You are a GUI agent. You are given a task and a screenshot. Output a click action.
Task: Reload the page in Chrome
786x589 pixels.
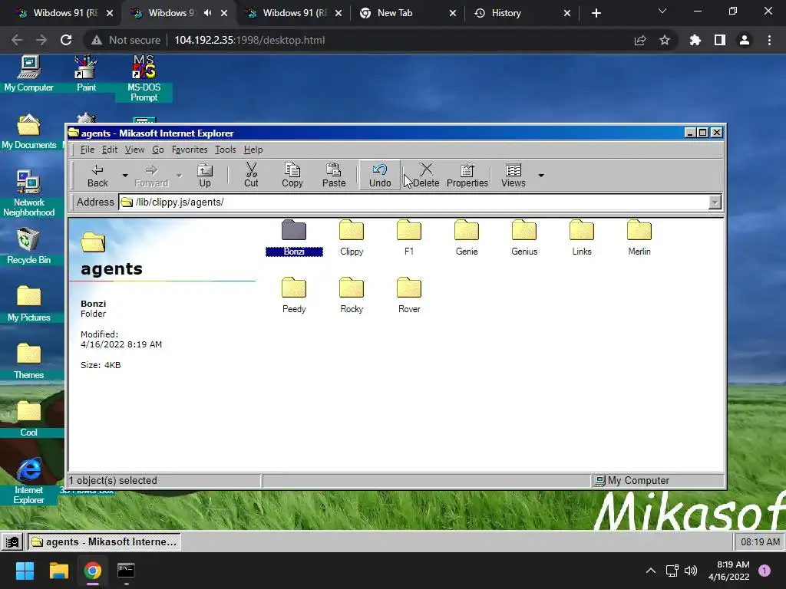(66, 40)
